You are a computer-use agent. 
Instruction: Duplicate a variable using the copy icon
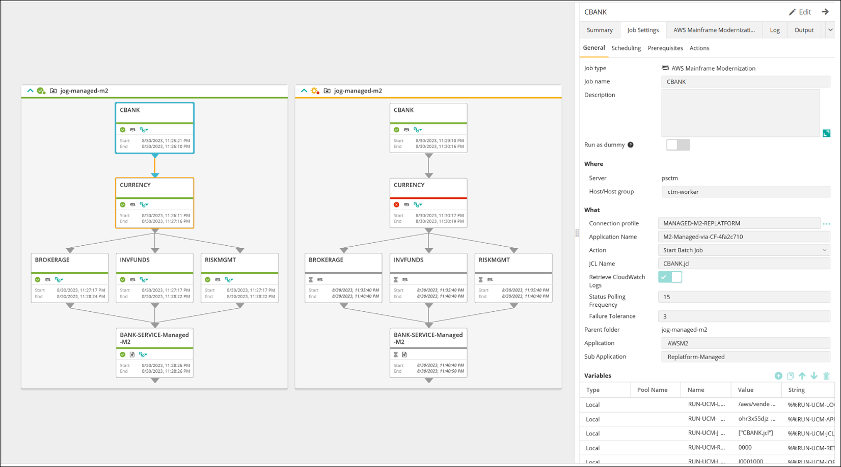coord(790,375)
